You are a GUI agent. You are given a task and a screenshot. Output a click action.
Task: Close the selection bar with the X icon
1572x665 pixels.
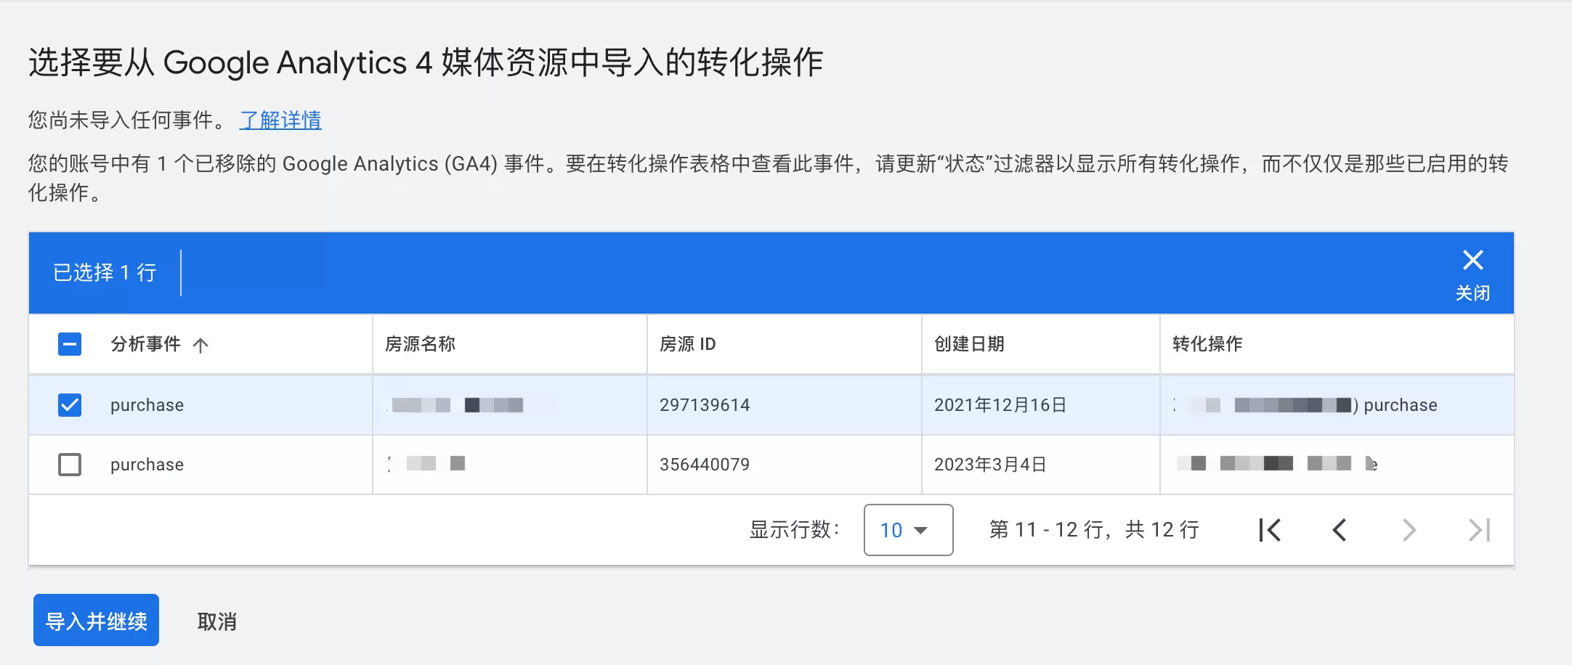[1472, 260]
